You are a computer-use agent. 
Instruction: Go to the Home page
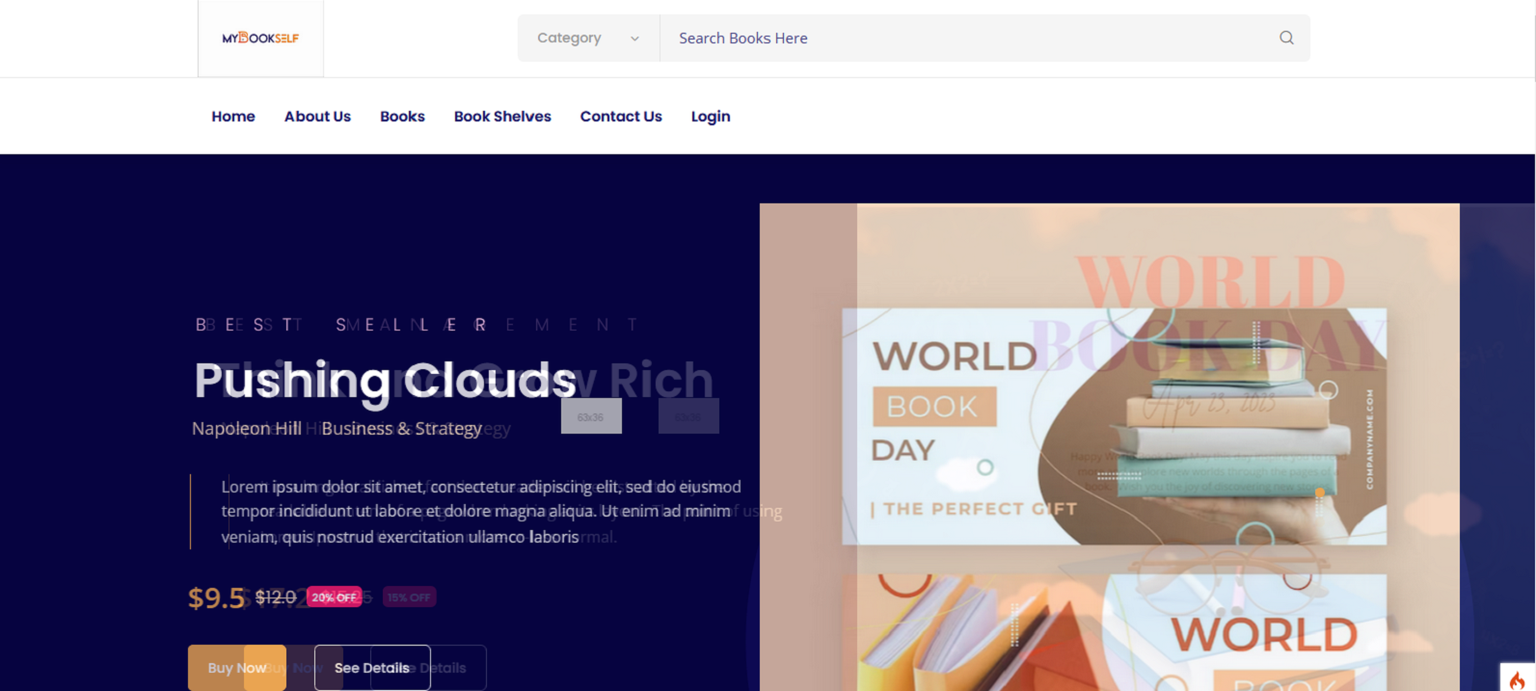(233, 117)
